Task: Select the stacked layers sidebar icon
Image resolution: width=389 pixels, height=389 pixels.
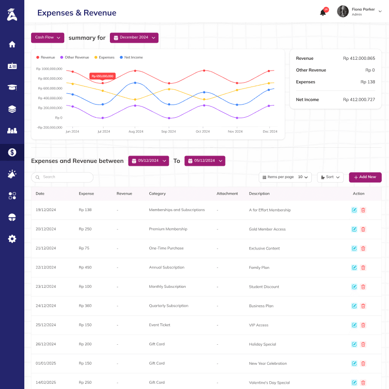Action: tap(12, 109)
